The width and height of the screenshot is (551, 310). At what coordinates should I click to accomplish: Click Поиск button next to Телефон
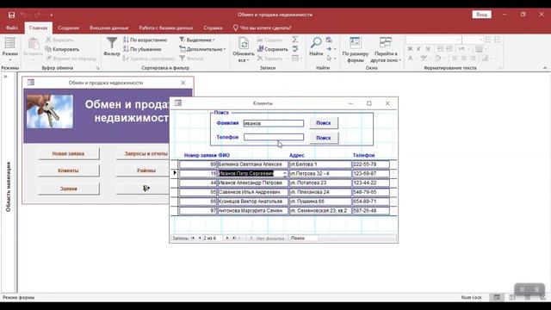point(324,138)
